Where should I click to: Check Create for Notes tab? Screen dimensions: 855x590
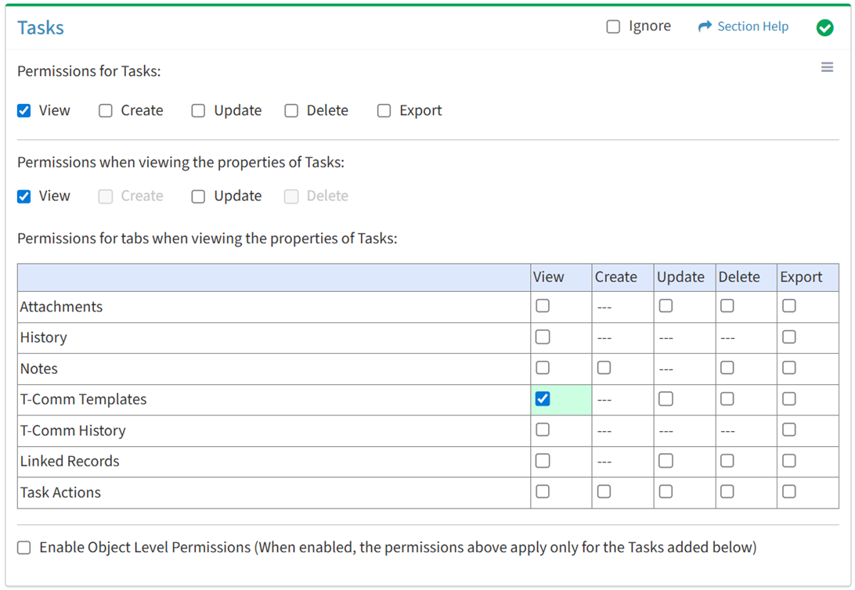pos(604,368)
